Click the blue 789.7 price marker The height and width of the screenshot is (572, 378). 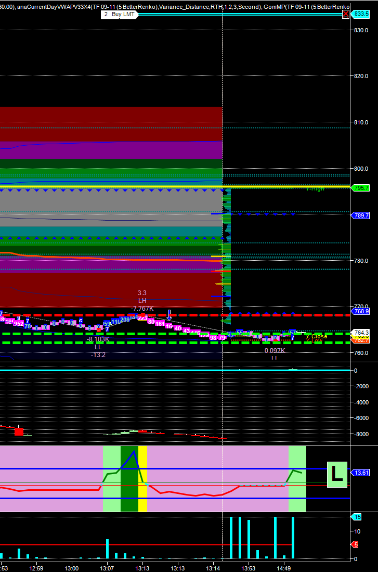[x=361, y=215]
